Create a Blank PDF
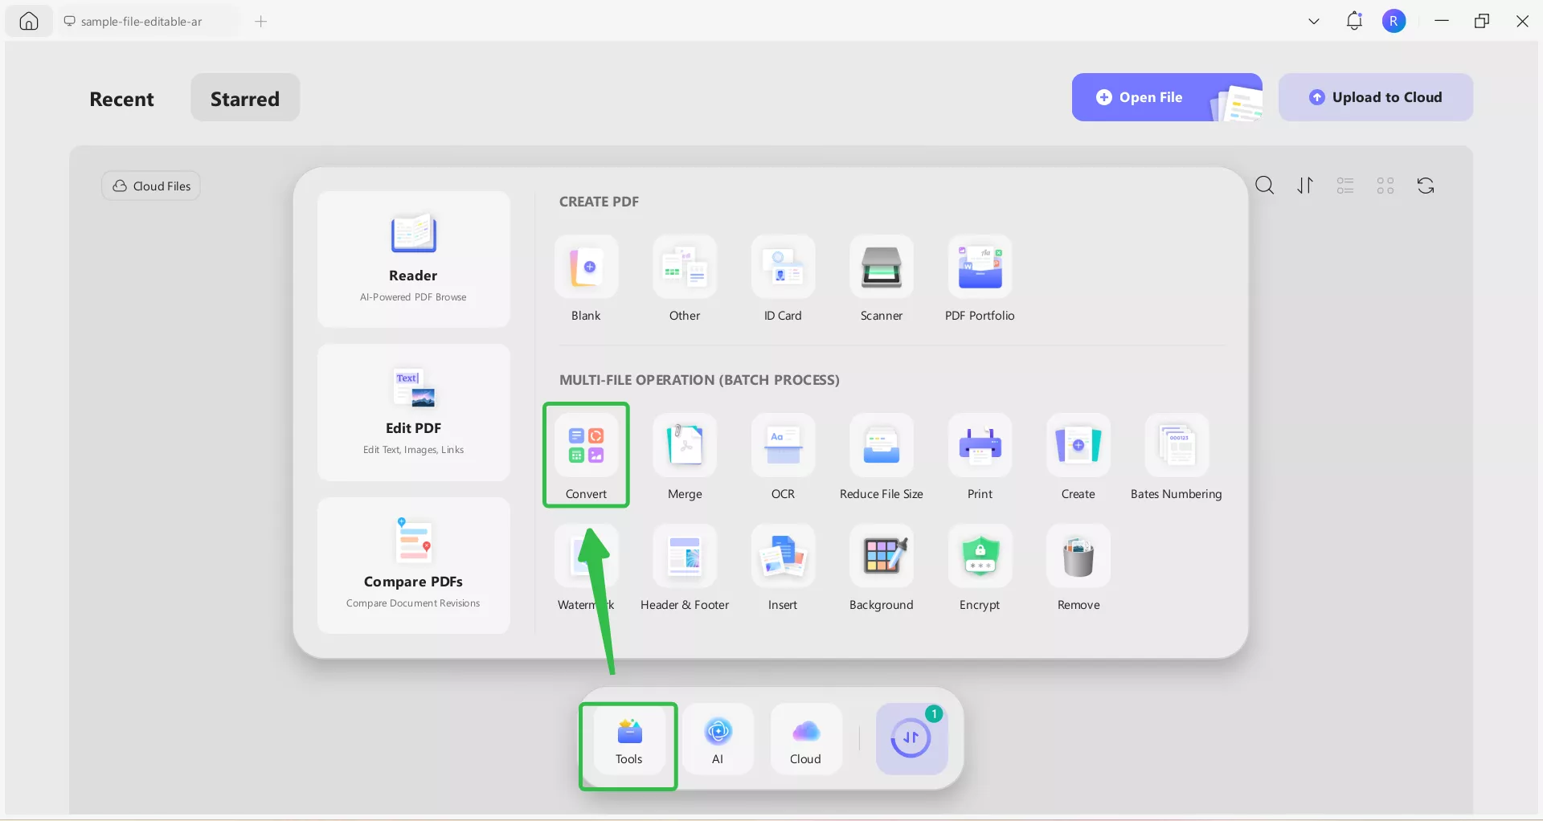Screen dimensions: 1543x821 pos(586,278)
